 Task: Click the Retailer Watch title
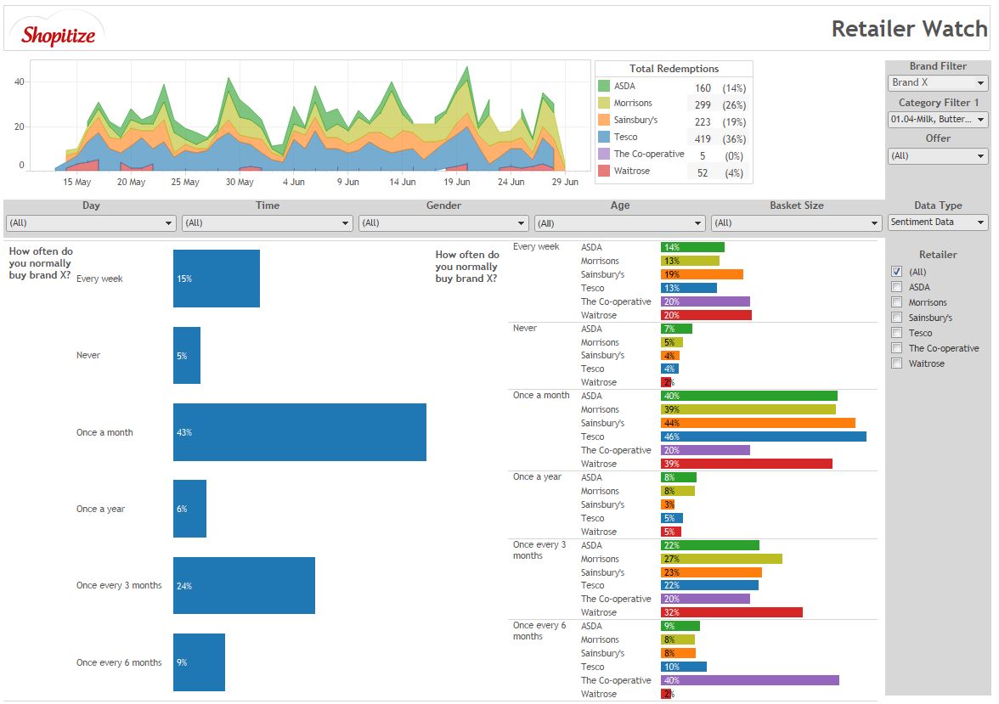pyautogui.click(x=909, y=29)
